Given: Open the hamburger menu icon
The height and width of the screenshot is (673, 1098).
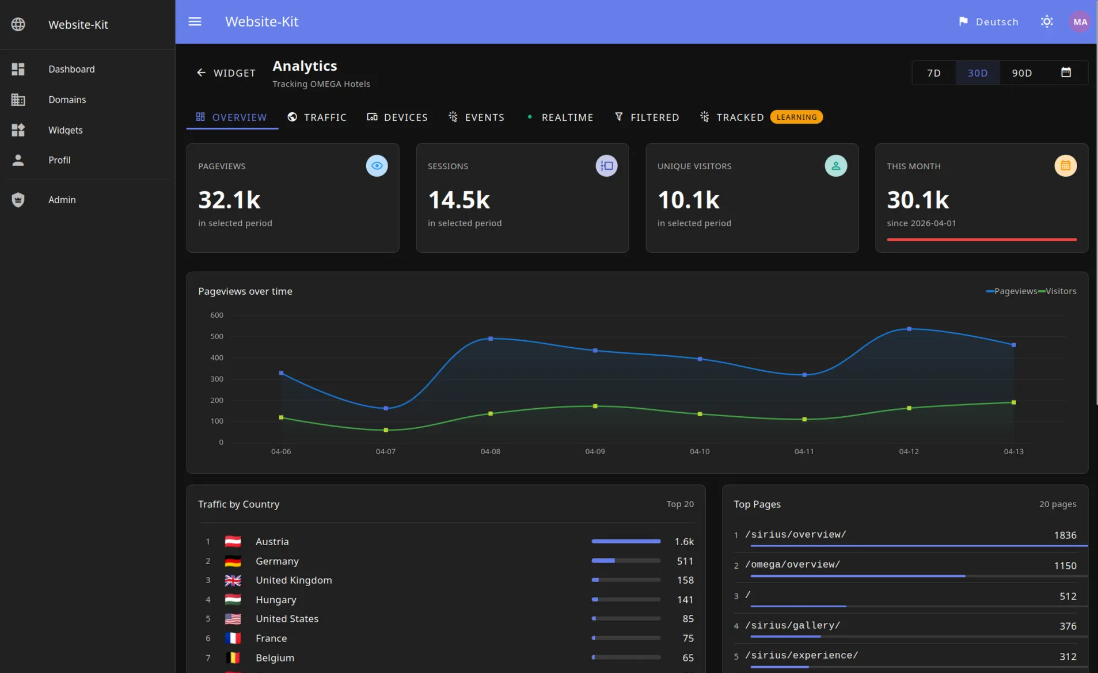Looking at the screenshot, I should 195,21.
